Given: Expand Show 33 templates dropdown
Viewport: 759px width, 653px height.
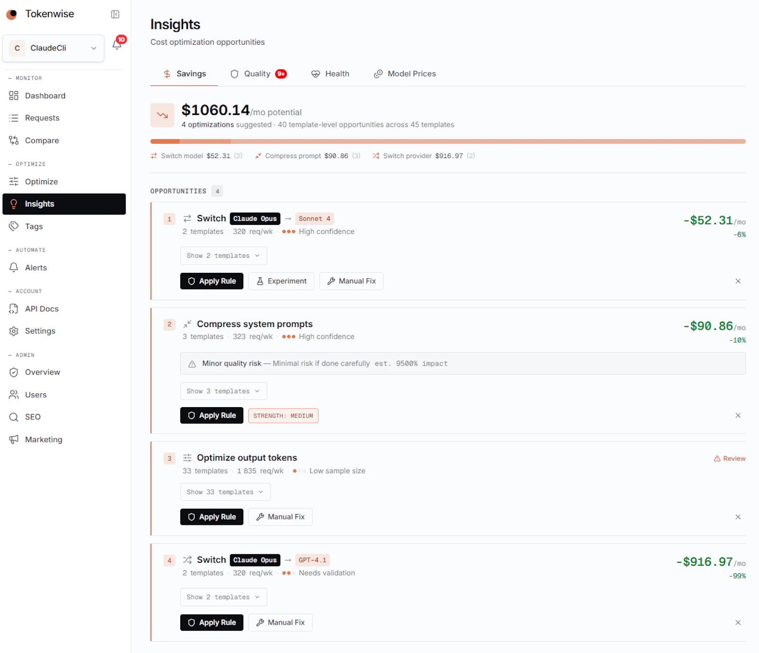Looking at the screenshot, I should coord(225,492).
